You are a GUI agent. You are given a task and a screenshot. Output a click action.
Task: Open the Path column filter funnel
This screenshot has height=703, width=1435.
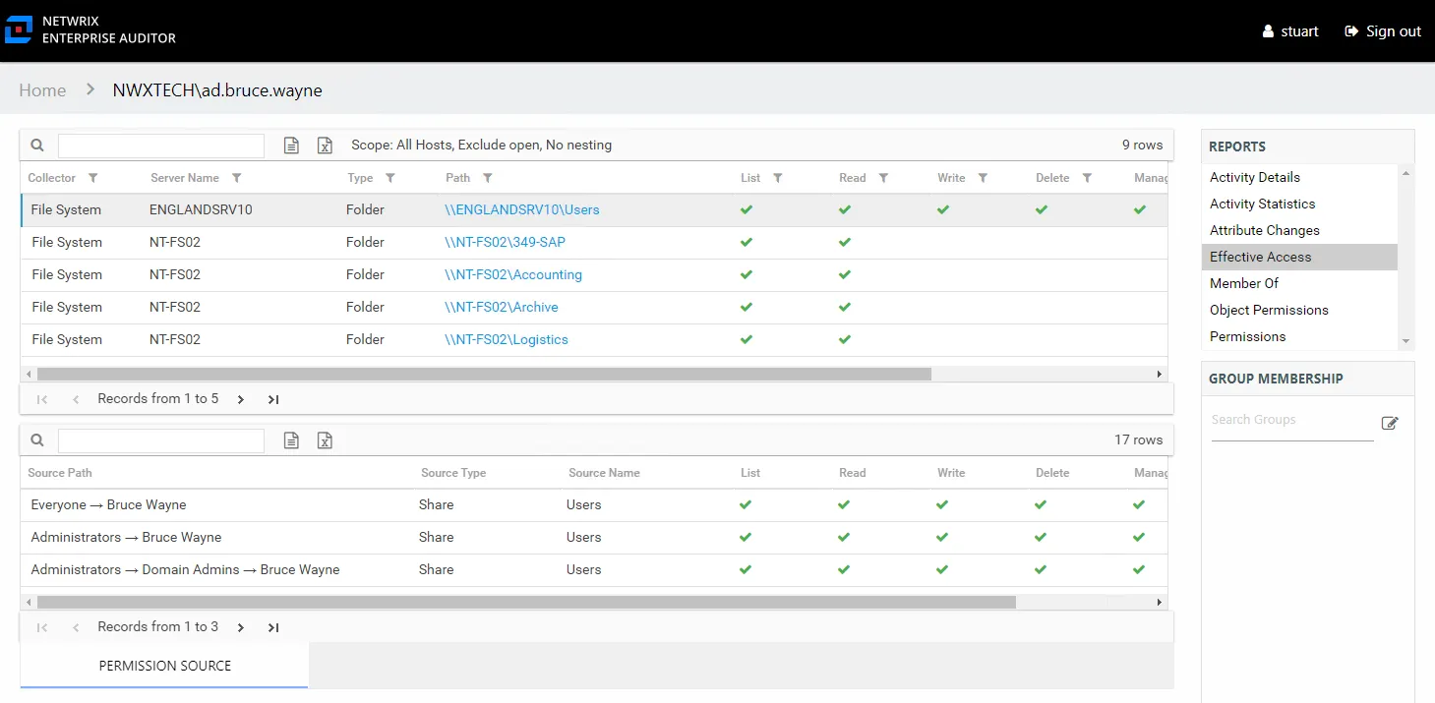(x=488, y=178)
